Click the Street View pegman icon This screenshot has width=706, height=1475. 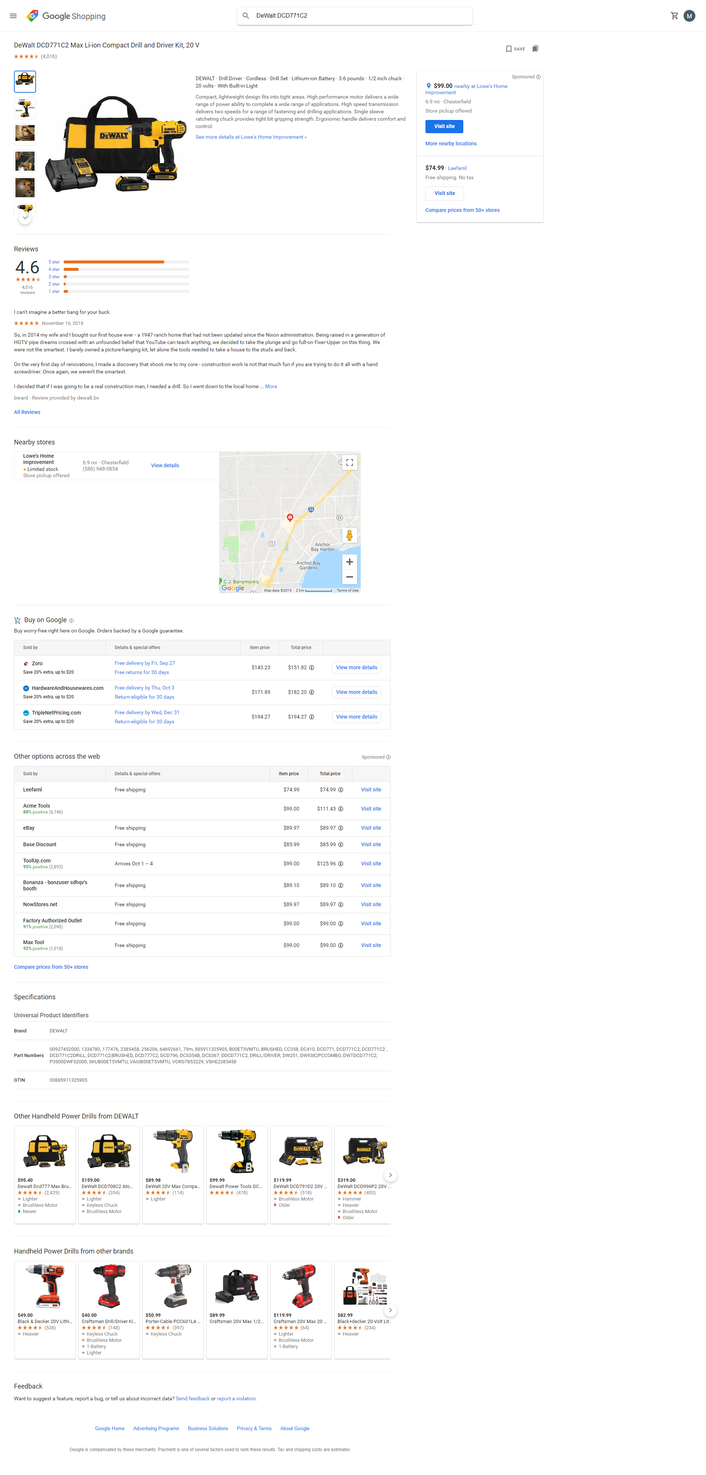pyautogui.click(x=349, y=535)
